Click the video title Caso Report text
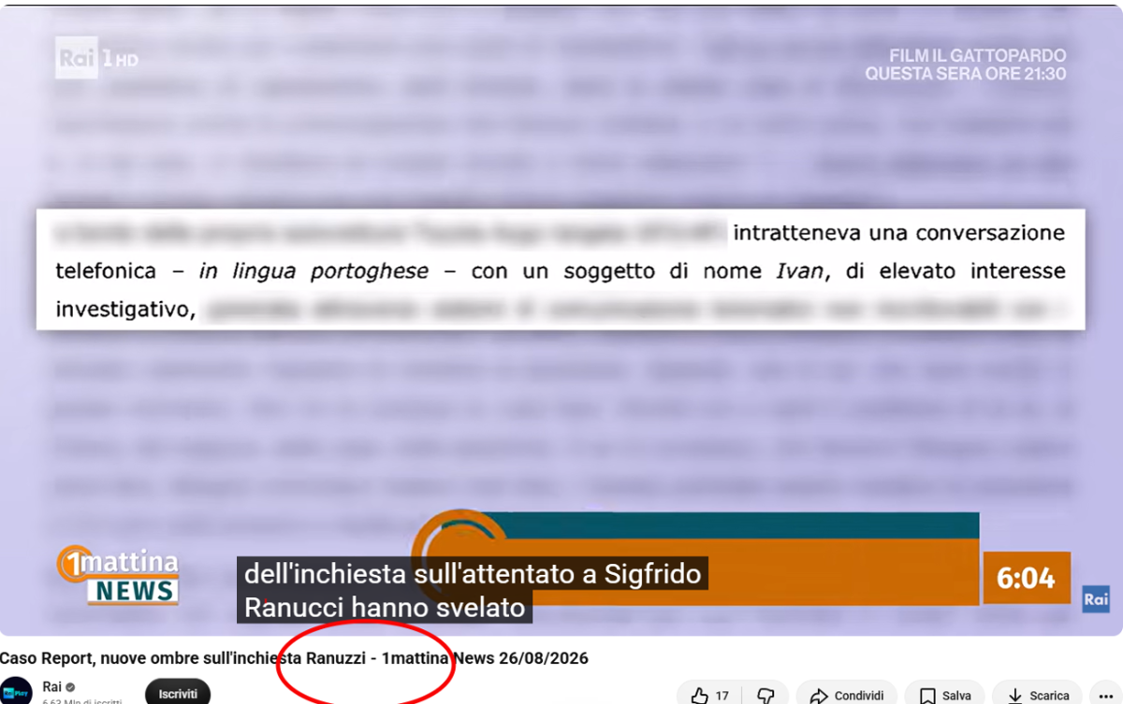The image size is (1123, 704). point(294,658)
